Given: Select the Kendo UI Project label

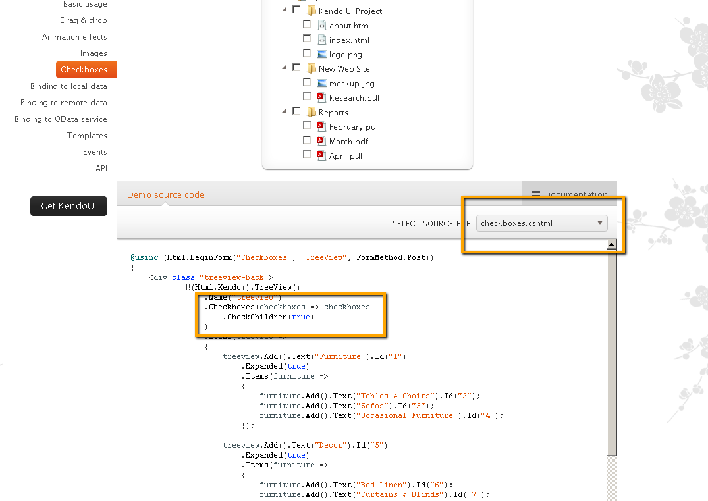Looking at the screenshot, I should click(x=350, y=11).
